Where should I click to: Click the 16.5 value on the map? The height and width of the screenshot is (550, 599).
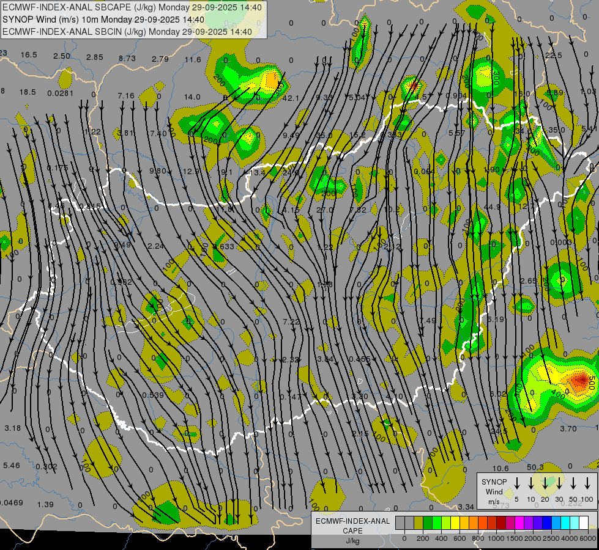click(x=29, y=54)
